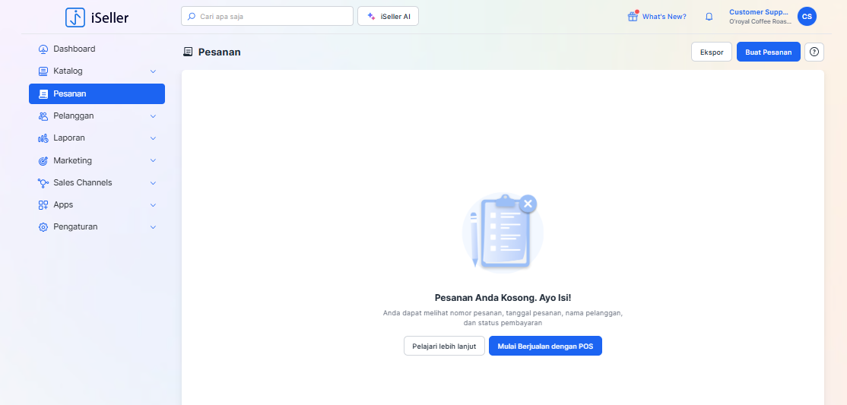Click the Marketing target icon
The height and width of the screenshot is (405, 847).
click(43, 161)
